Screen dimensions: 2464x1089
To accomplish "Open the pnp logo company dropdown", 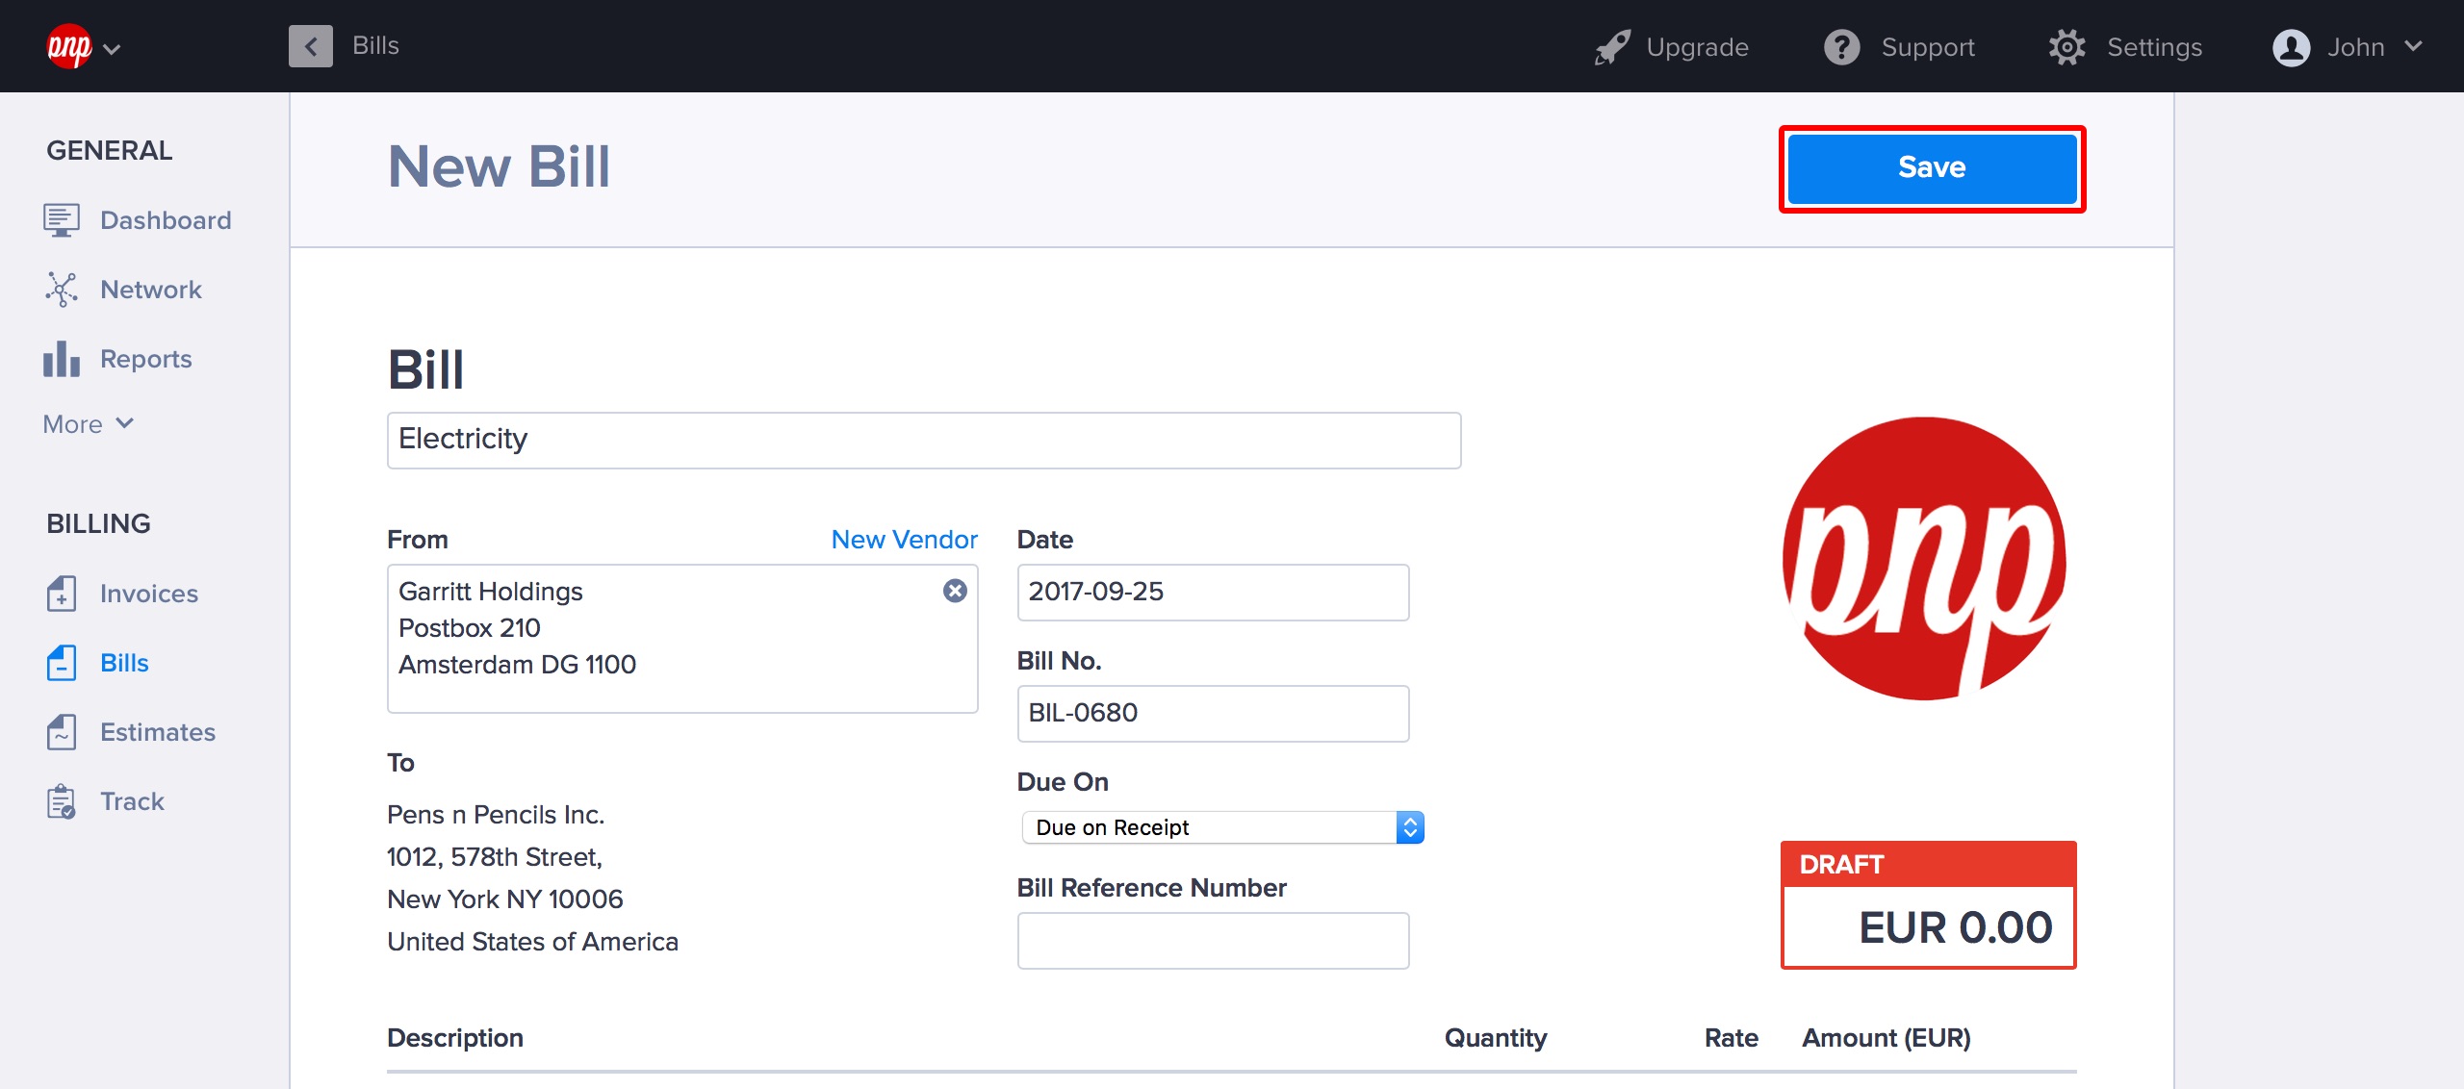I will click(84, 47).
